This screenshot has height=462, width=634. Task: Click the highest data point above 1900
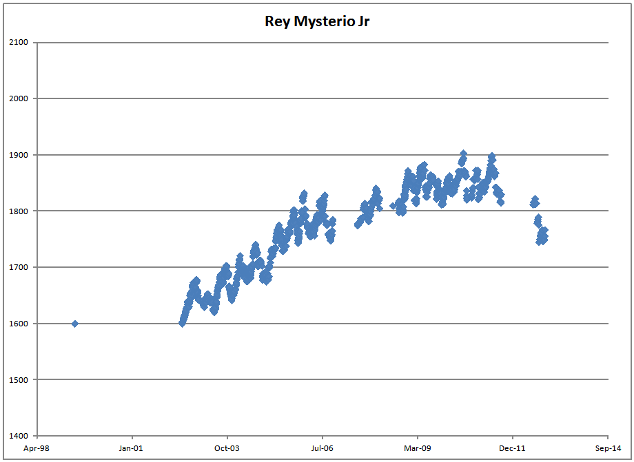463,154
